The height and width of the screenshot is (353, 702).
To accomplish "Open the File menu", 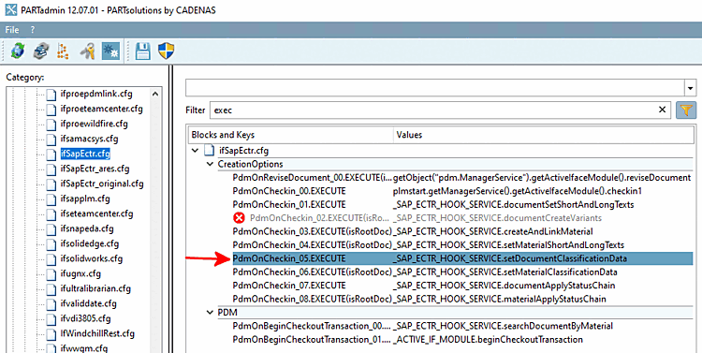I will 12,30.
